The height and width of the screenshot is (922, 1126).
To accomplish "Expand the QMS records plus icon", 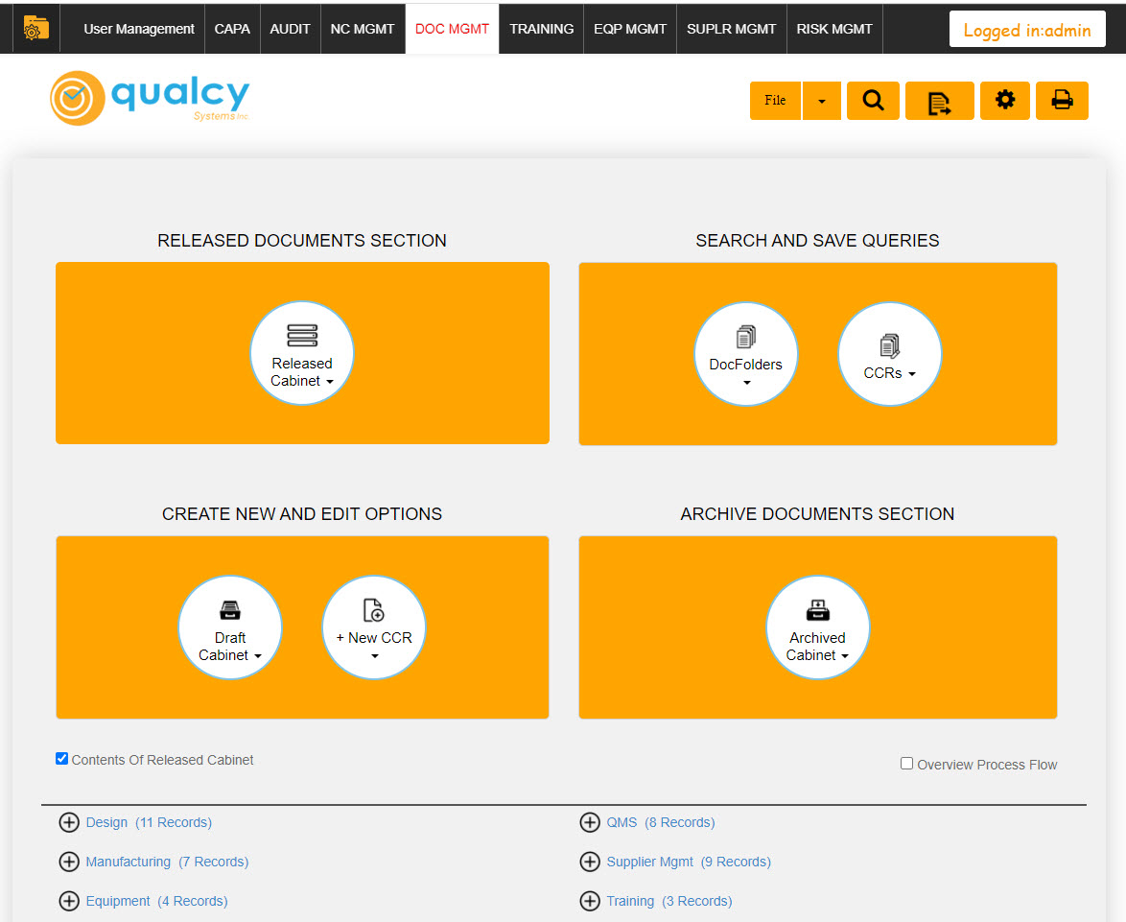I will pos(590,822).
